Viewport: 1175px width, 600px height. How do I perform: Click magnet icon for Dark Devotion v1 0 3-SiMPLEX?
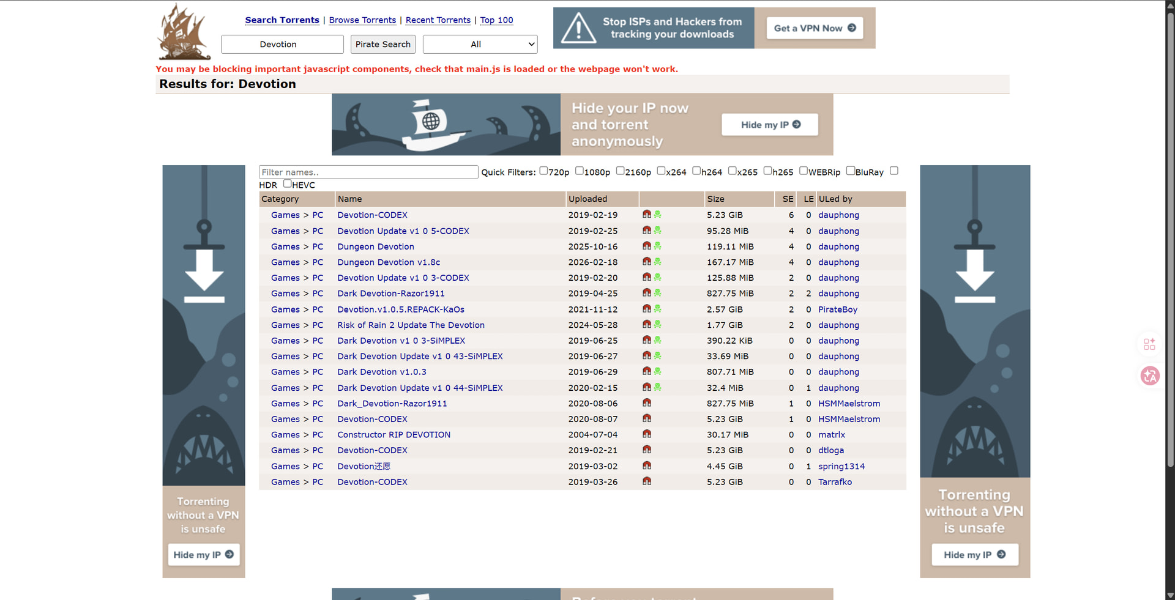pos(647,340)
